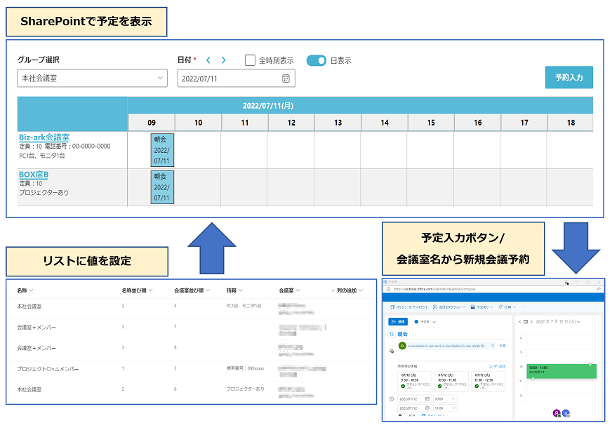Open the Biz-ark会議室 link
This screenshot has width=612, height=430.
pos(44,137)
